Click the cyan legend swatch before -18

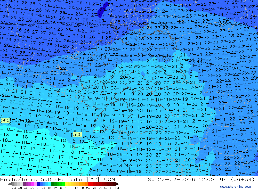50,184
